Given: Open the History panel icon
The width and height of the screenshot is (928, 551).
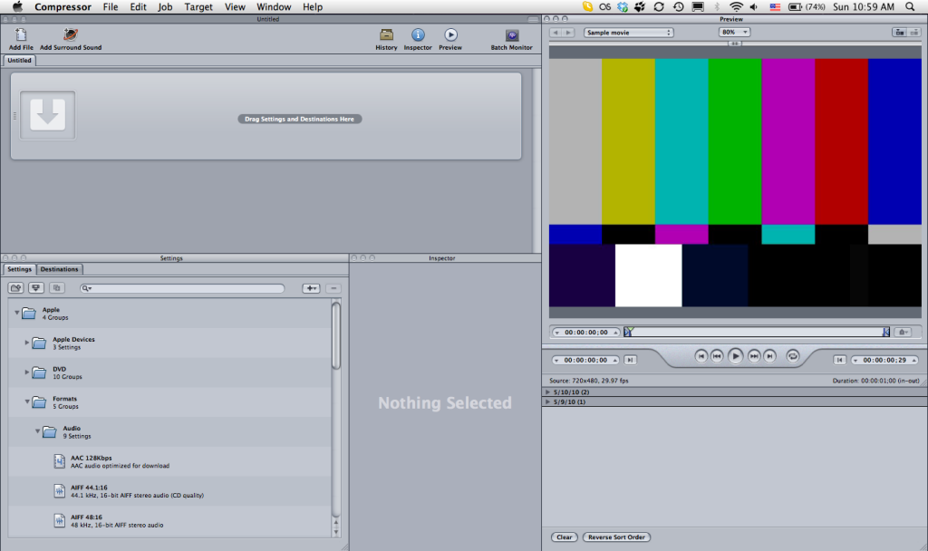Looking at the screenshot, I should [385, 36].
